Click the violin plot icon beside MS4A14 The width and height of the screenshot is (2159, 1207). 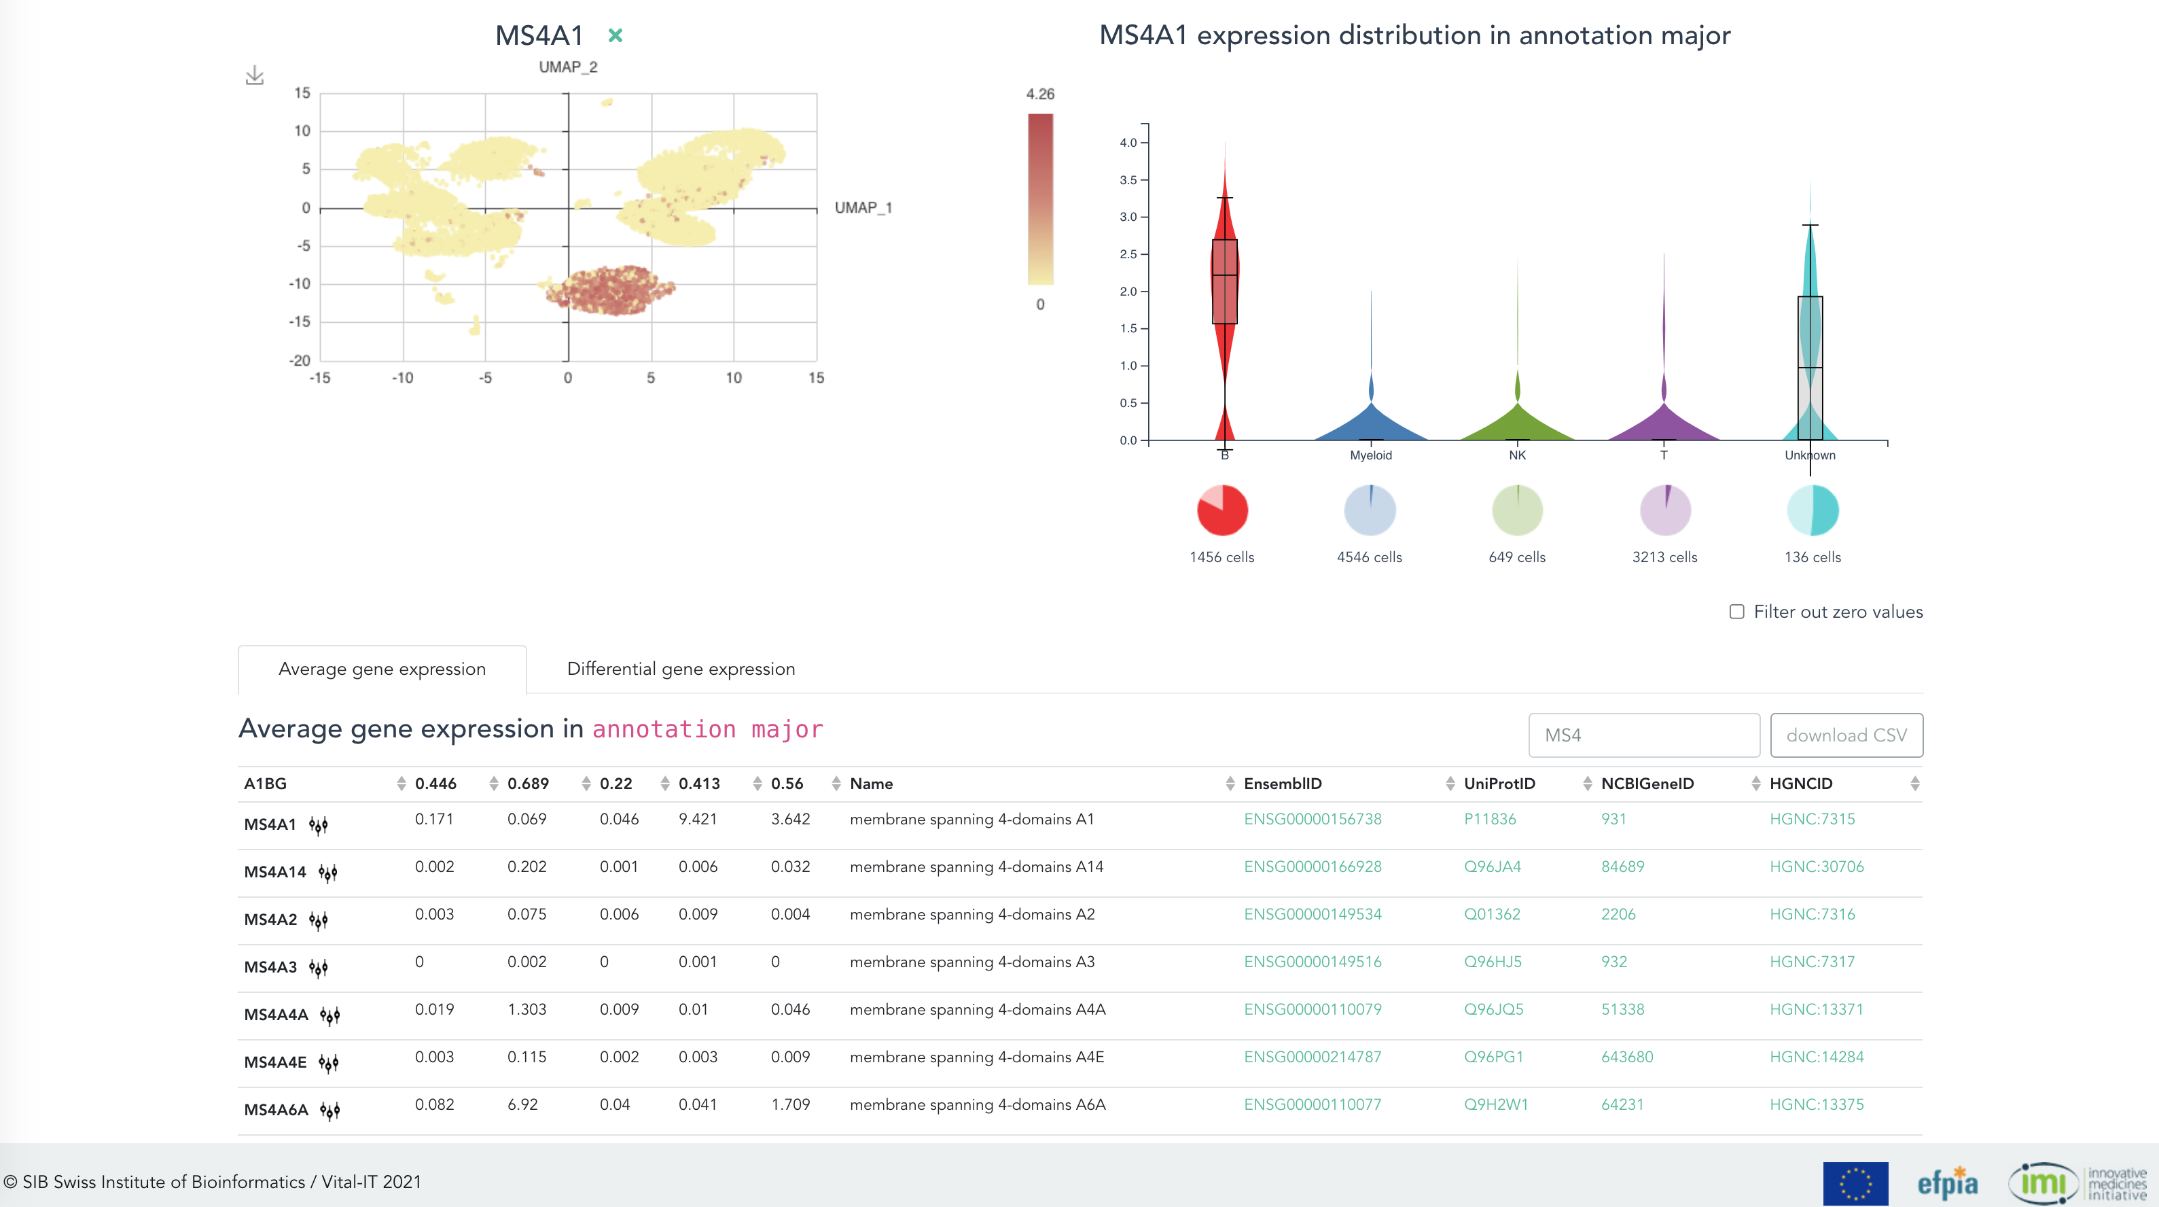click(327, 873)
